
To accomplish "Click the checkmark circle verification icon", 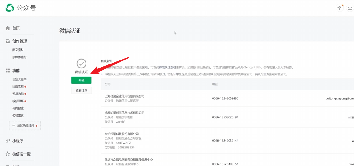I will tap(81, 64).
